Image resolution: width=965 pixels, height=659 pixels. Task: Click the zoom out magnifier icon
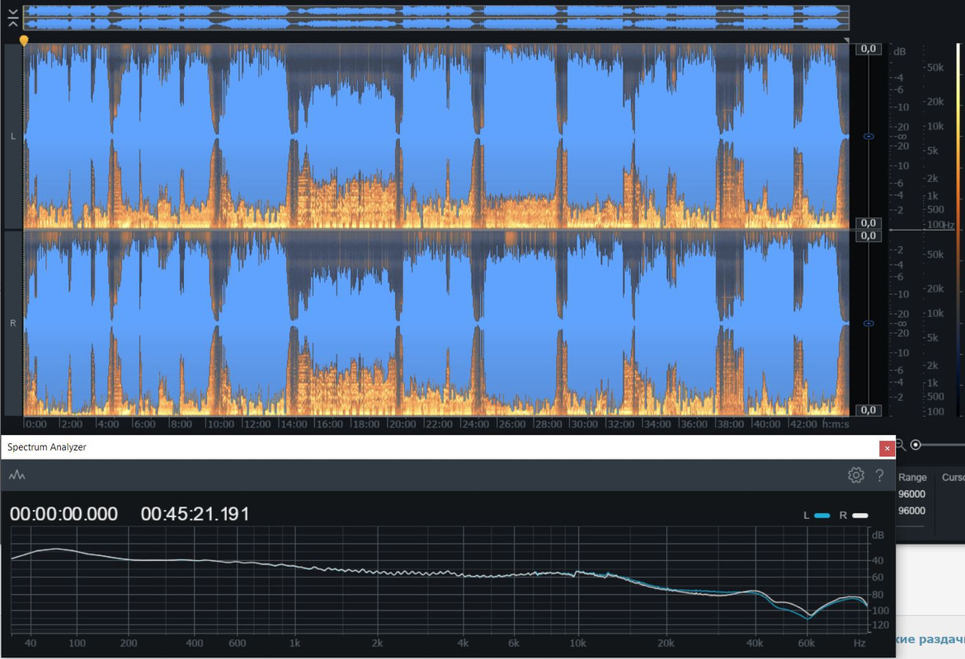[901, 445]
